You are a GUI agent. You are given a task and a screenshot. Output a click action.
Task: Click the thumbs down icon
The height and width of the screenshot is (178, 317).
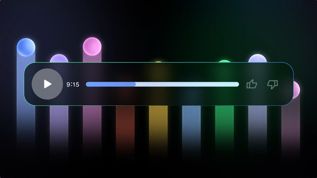tap(273, 85)
